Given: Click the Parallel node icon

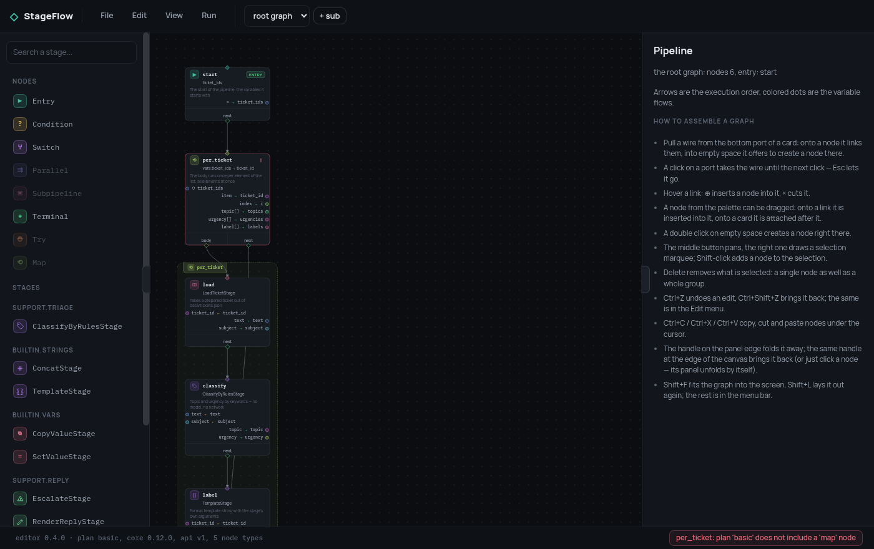Looking at the screenshot, I should point(20,170).
